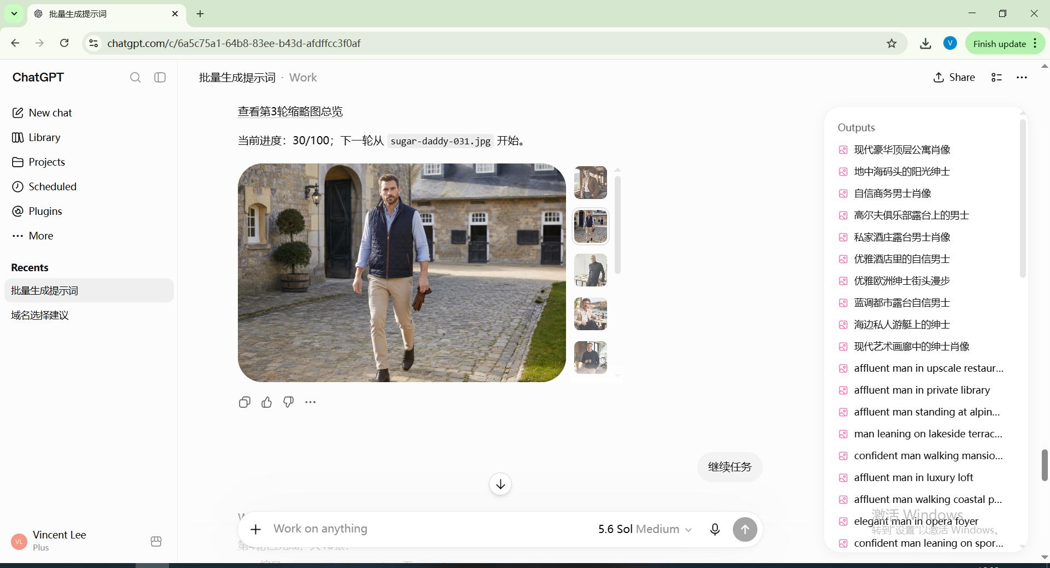Toggle the outputs panel list icon
The width and height of the screenshot is (1050, 568).
(x=996, y=78)
